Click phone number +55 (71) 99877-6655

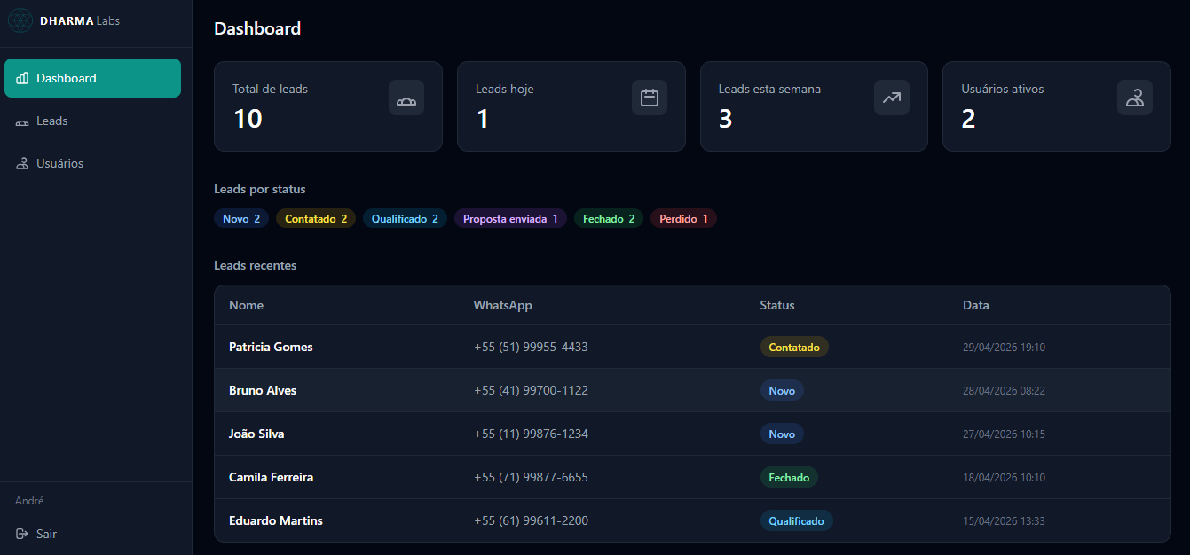coord(531,477)
